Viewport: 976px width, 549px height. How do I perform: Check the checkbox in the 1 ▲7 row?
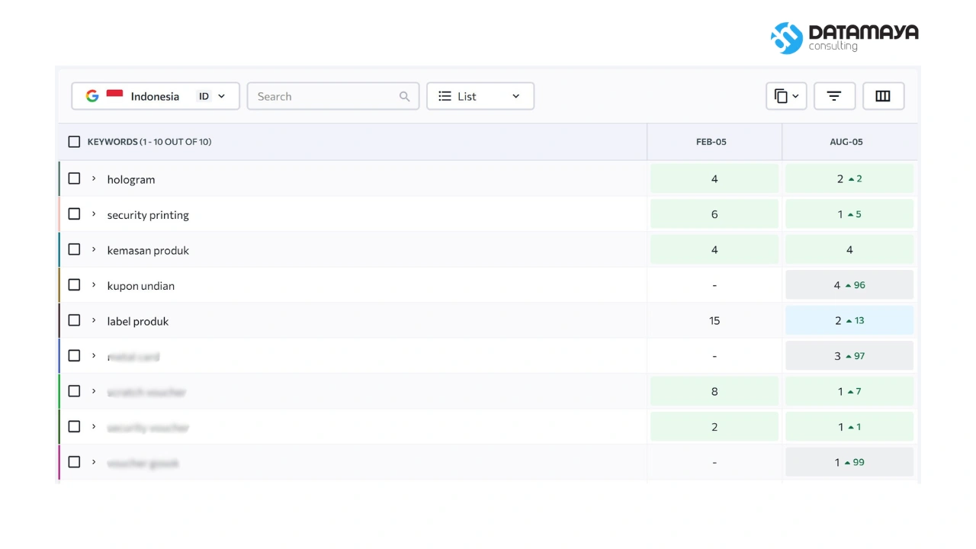[x=74, y=391]
